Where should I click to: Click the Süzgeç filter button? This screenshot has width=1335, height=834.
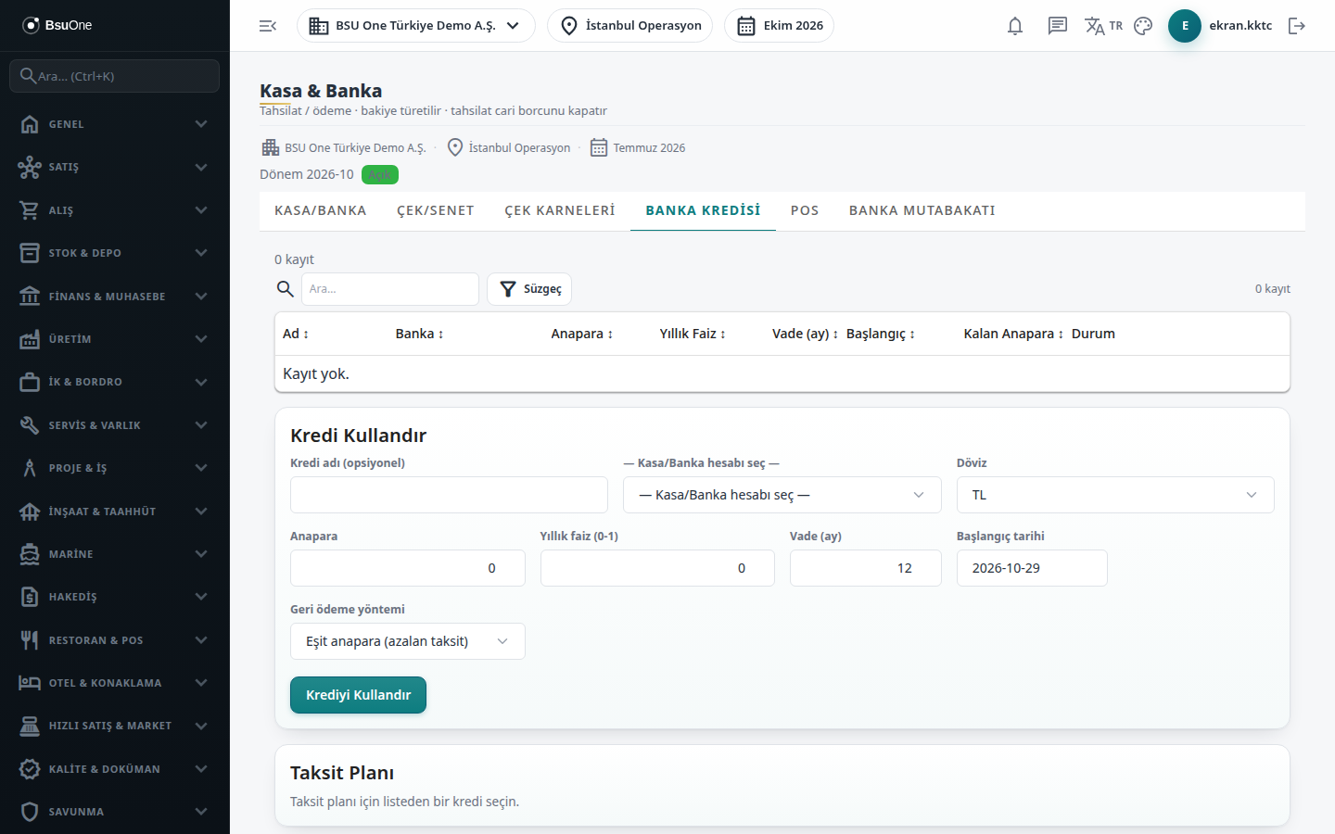pos(530,289)
